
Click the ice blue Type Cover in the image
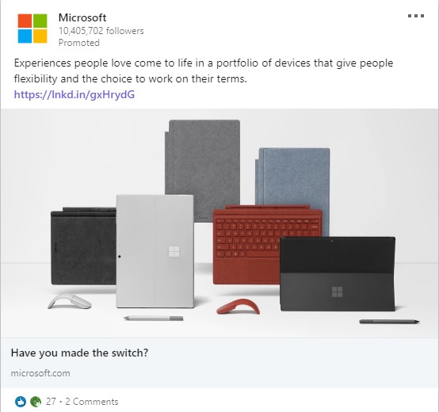click(x=293, y=177)
